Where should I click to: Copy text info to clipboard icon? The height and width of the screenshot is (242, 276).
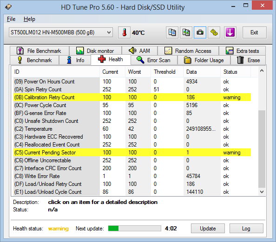point(172,32)
